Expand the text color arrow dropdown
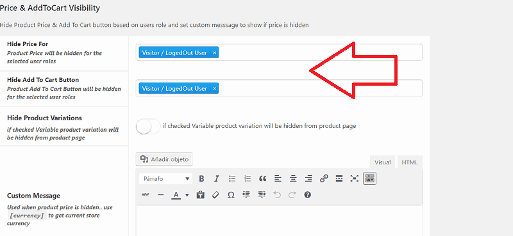 click(x=187, y=195)
